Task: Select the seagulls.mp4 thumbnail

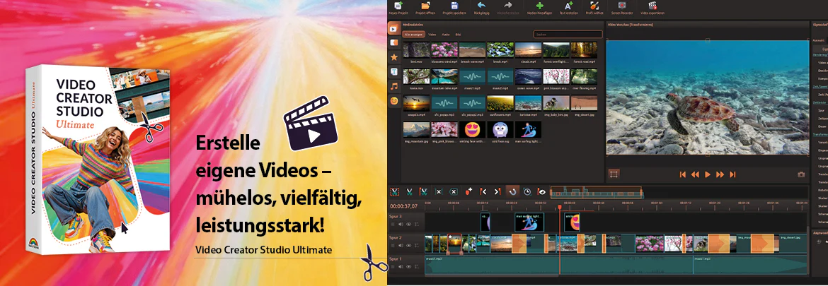Action: 416,102
